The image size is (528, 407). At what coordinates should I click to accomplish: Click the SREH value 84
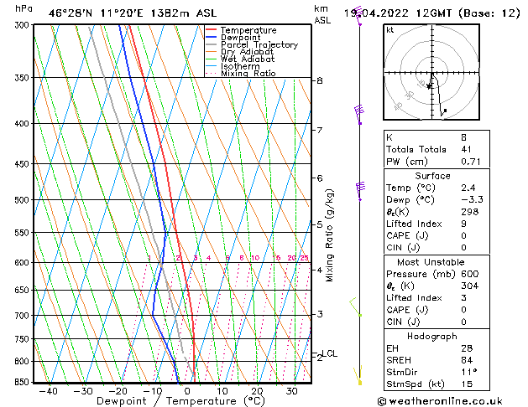[467, 360]
